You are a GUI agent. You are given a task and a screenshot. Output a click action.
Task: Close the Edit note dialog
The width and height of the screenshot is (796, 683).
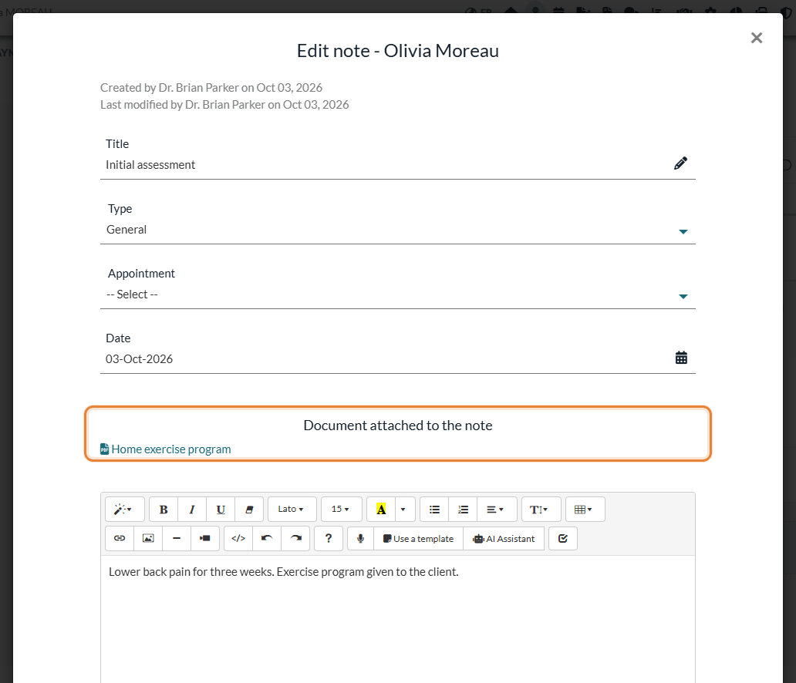[757, 38]
